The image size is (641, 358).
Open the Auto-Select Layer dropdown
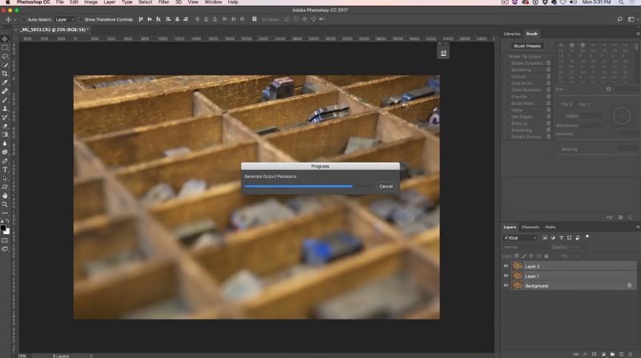pos(65,19)
